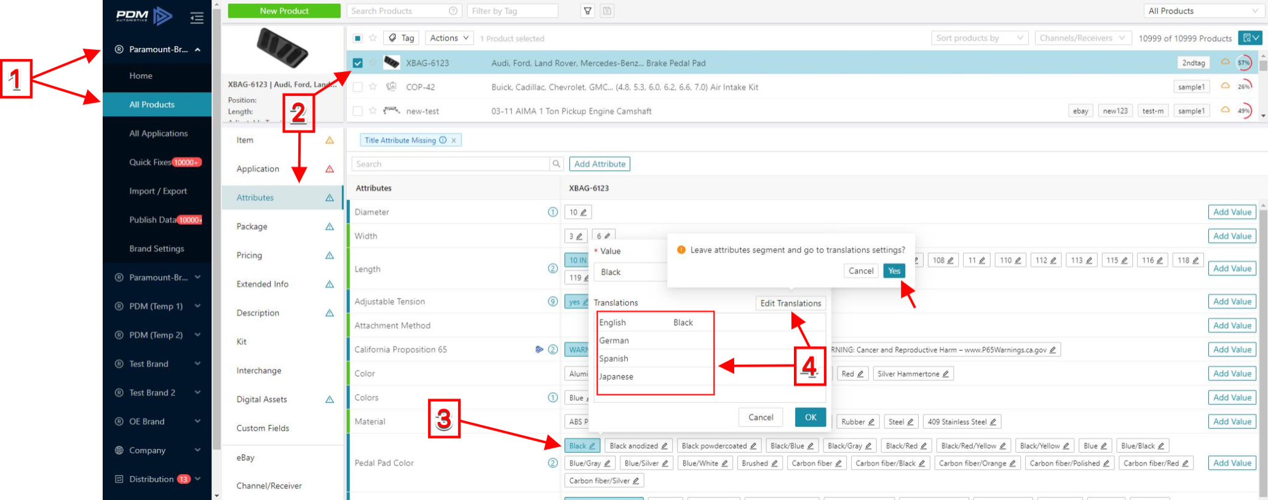
Task: Expand the Company menu
Action: coord(158,450)
